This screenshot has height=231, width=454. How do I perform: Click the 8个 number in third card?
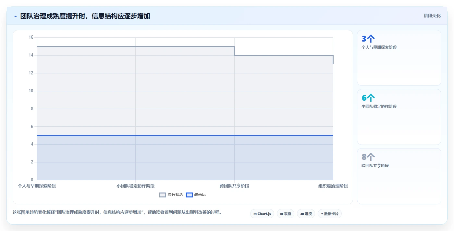click(x=368, y=157)
